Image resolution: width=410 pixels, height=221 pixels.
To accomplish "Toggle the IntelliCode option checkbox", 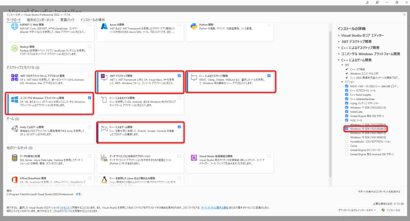I will (x=347, y=112).
